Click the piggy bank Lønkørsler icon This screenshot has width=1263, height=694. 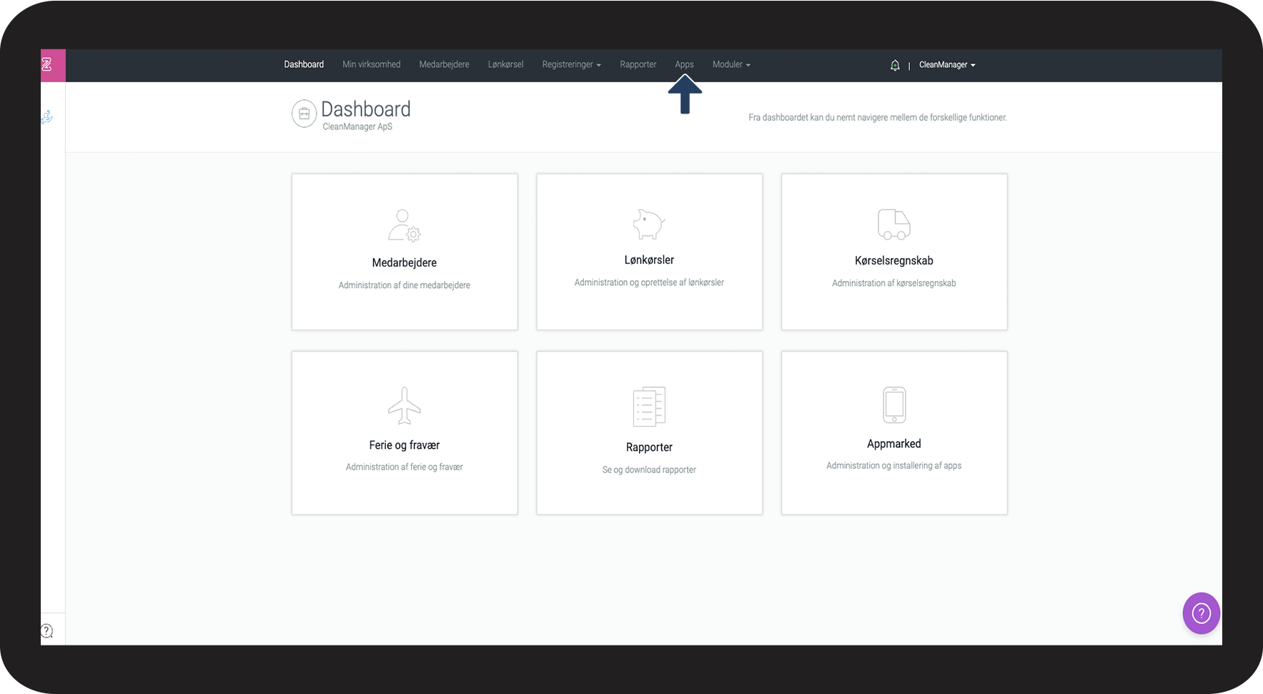point(649,224)
